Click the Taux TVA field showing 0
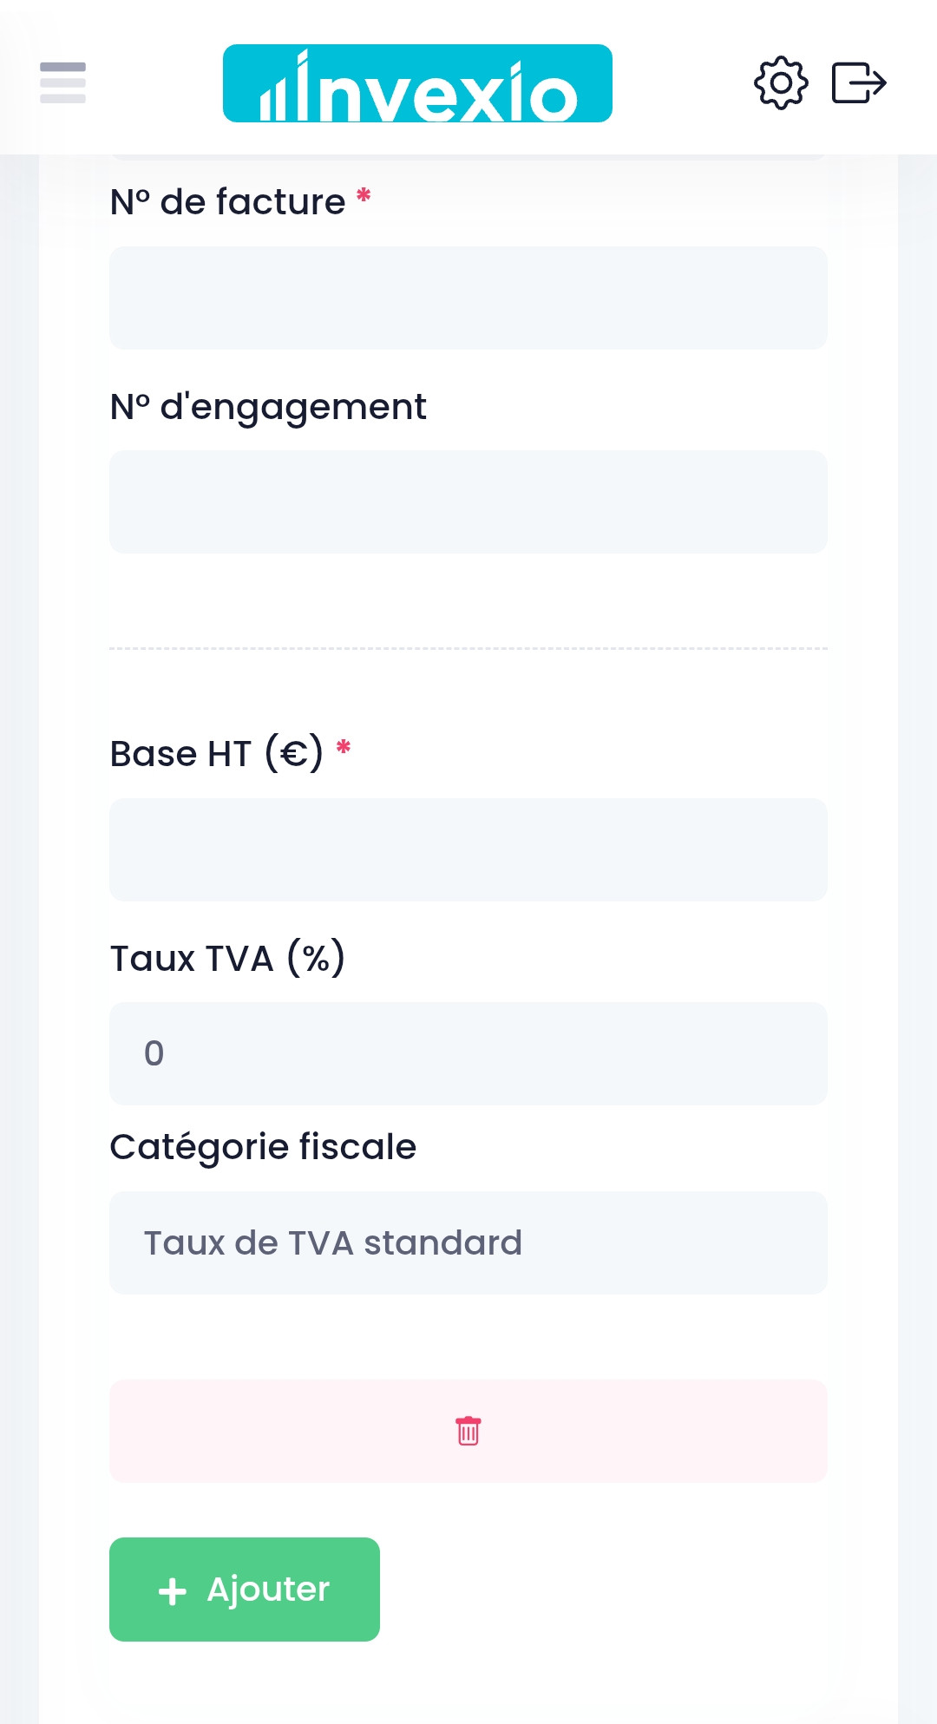937x1724 pixels. pos(468,1053)
